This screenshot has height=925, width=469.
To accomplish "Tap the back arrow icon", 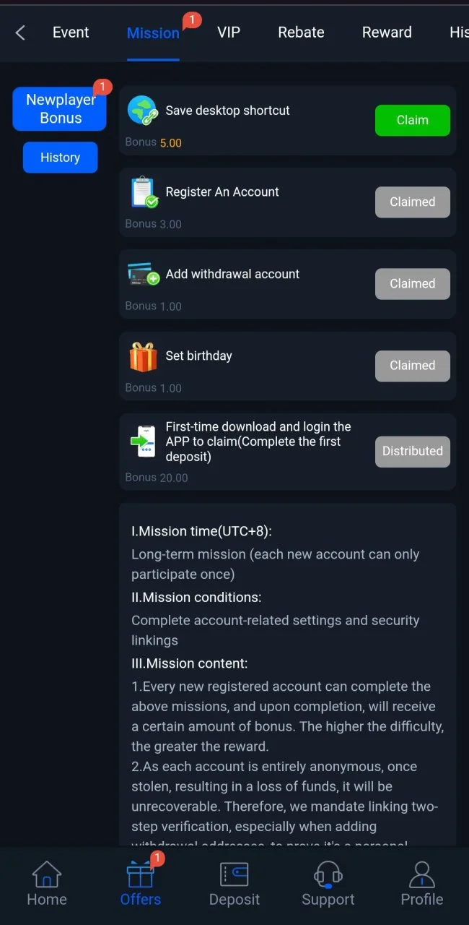I will pos(20,33).
